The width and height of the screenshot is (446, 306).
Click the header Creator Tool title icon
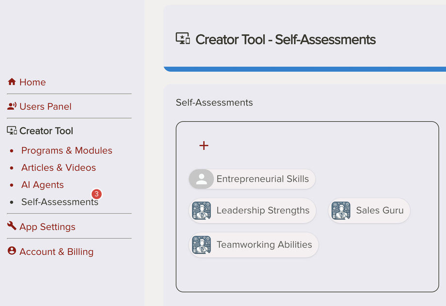coord(183,39)
